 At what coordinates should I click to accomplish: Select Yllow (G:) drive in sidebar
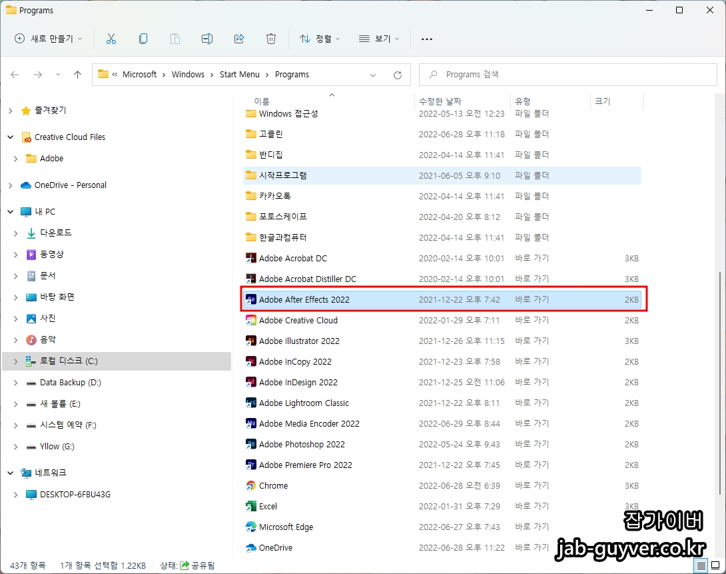click(x=57, y=447)
